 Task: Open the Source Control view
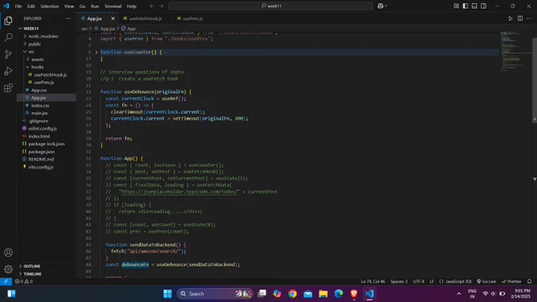tap(8, 54)
